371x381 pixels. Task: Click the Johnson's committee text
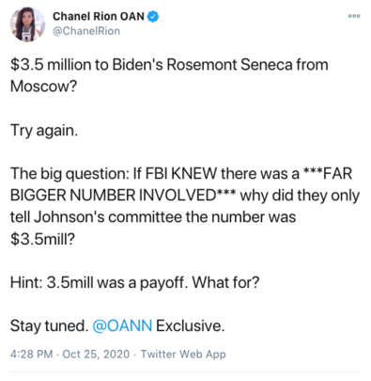pos(108,217)
